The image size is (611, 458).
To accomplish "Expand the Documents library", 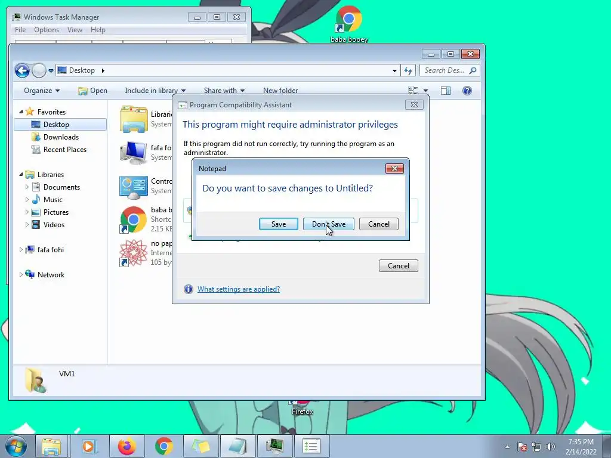I will (27, 187).
